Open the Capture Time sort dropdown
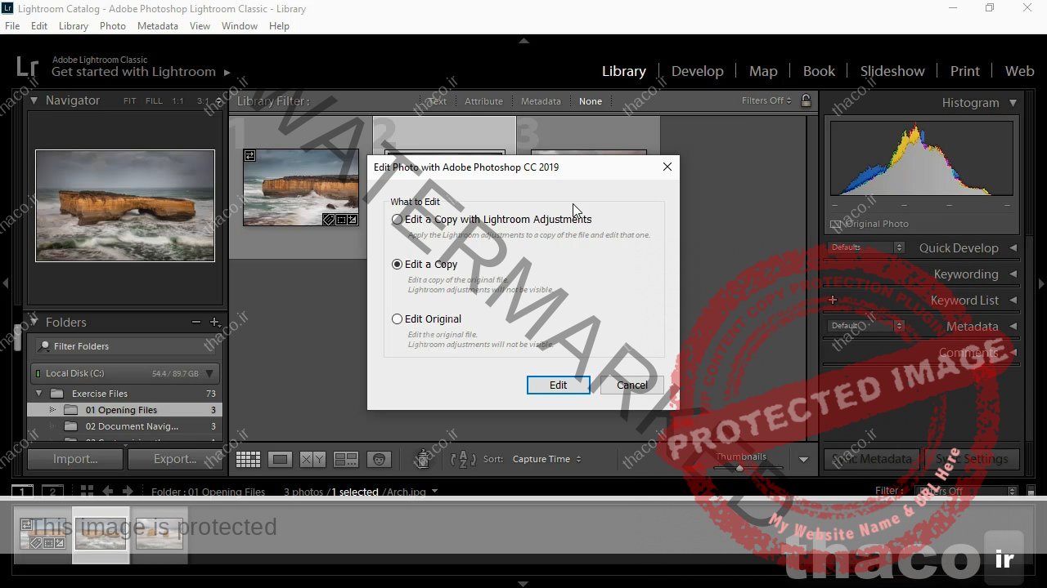Image resolution: width=1047 pixels, height=588 pixels. (x=546, y=459)
